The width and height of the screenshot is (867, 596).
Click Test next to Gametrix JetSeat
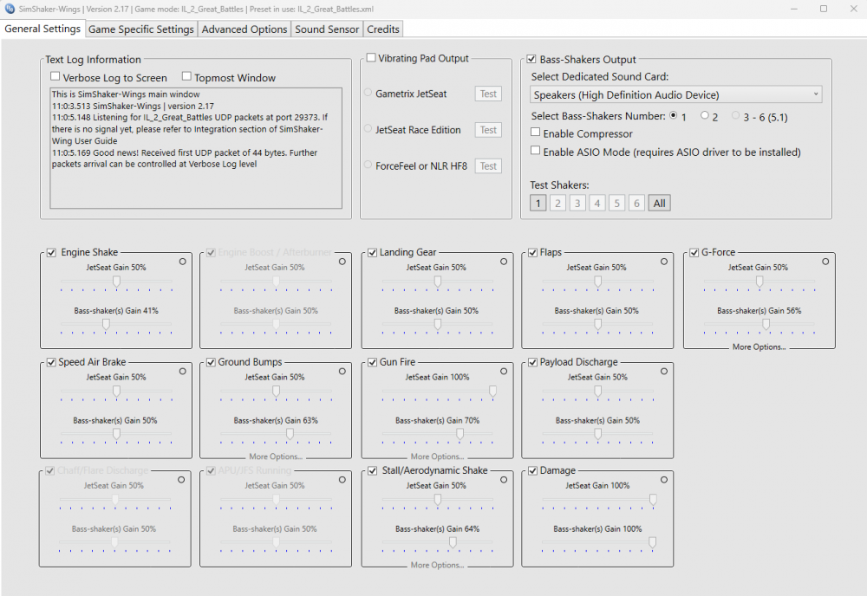[486, 94]
